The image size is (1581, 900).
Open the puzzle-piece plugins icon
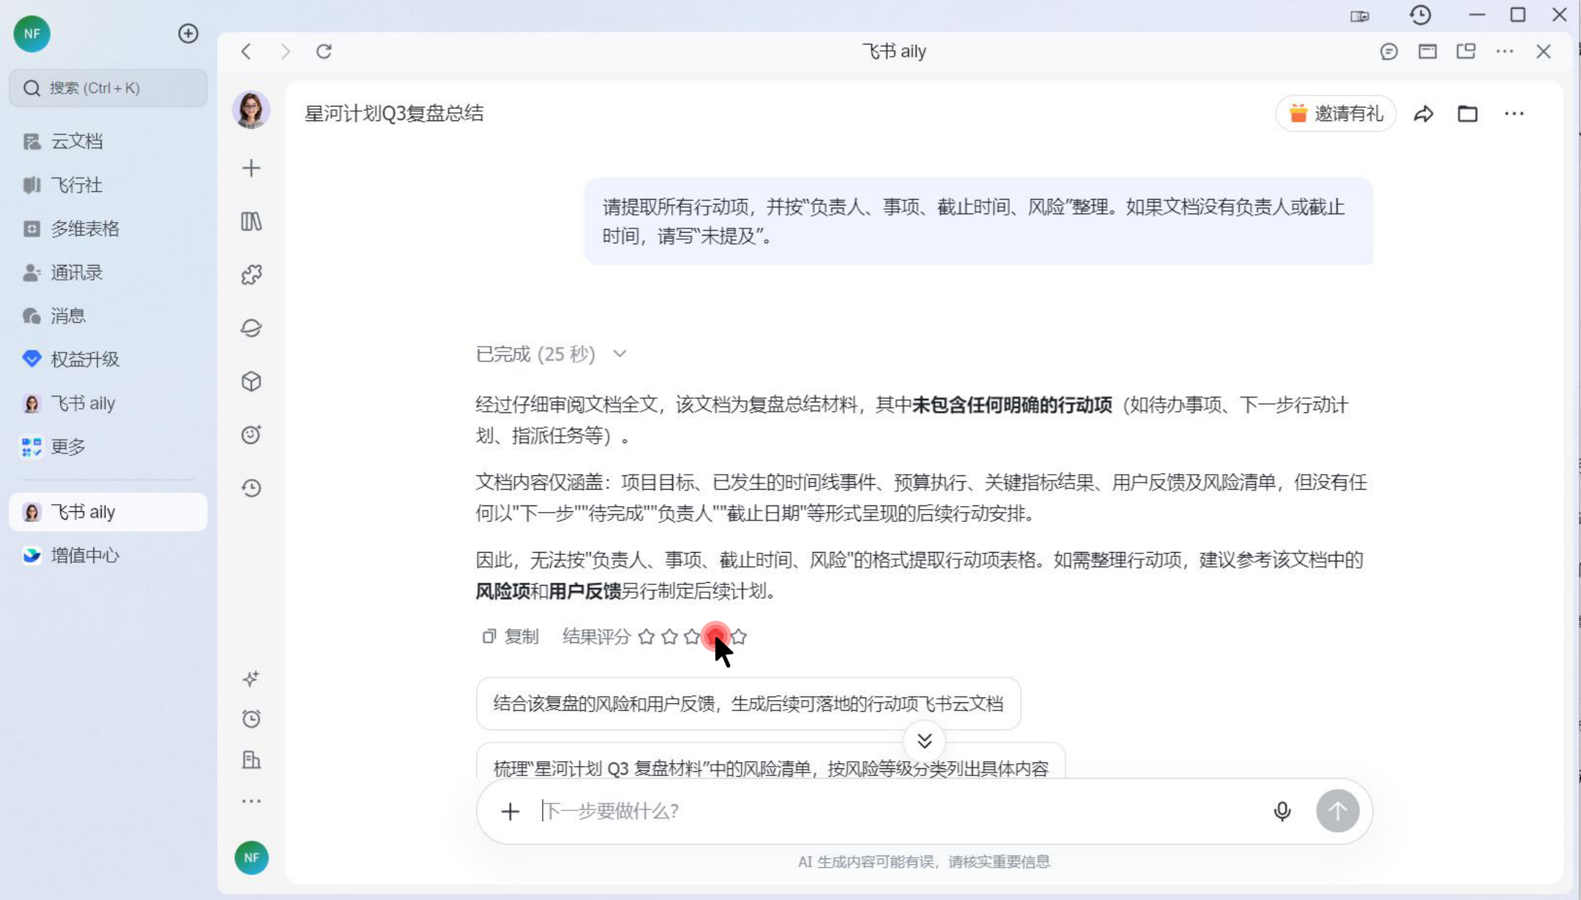[x=251, y=275]
